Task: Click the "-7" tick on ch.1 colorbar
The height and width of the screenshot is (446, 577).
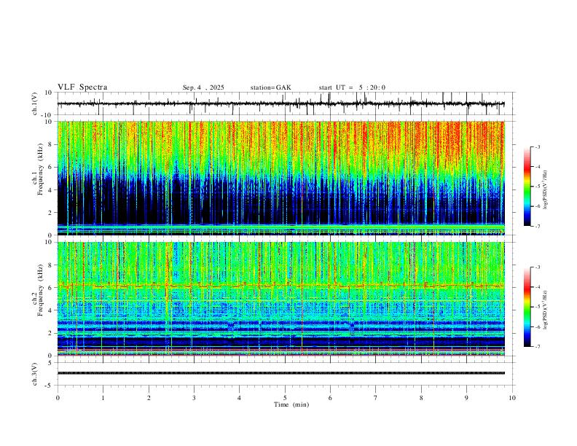Action: tap(538, 227)
